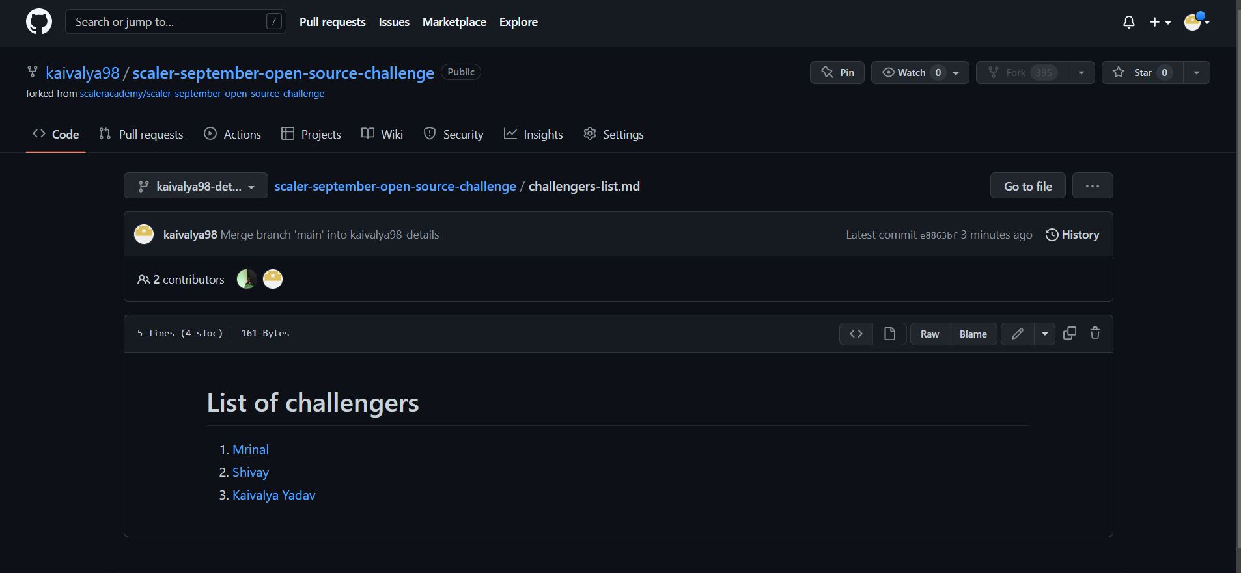Open first contributor avatar with green picture
The height and width of the screenshot is (573, 1241).
[247, 279]
